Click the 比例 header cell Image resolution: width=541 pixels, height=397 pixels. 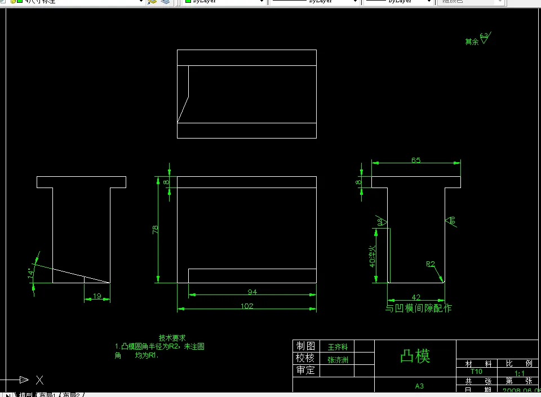coord(518,364)
